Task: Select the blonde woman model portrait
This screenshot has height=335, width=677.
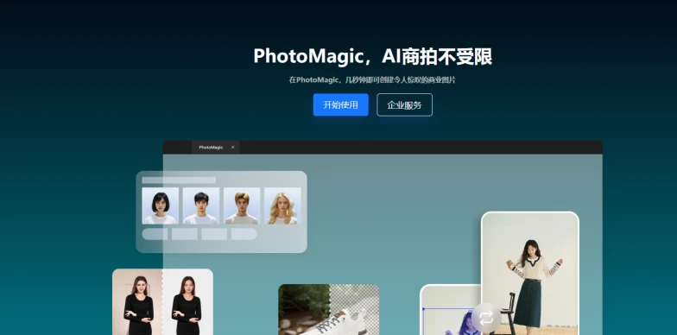Action: 282,205
